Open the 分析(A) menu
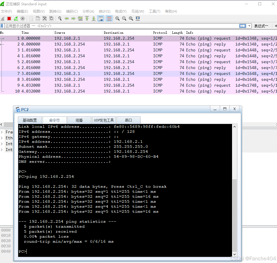Image resolution: width=277 pixels, height=263 pixels. tap(88, 11)
